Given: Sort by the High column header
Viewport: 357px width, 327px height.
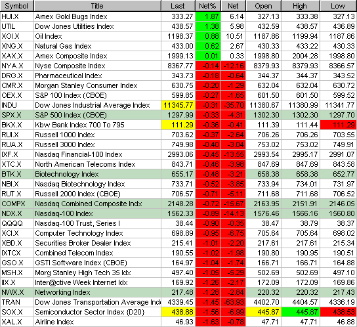Looking at the screenshot, I should [x=301, y=6].
